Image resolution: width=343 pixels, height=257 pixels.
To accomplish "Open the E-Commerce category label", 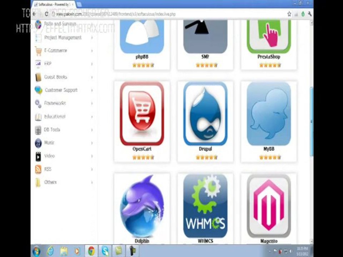I will 56,50.
